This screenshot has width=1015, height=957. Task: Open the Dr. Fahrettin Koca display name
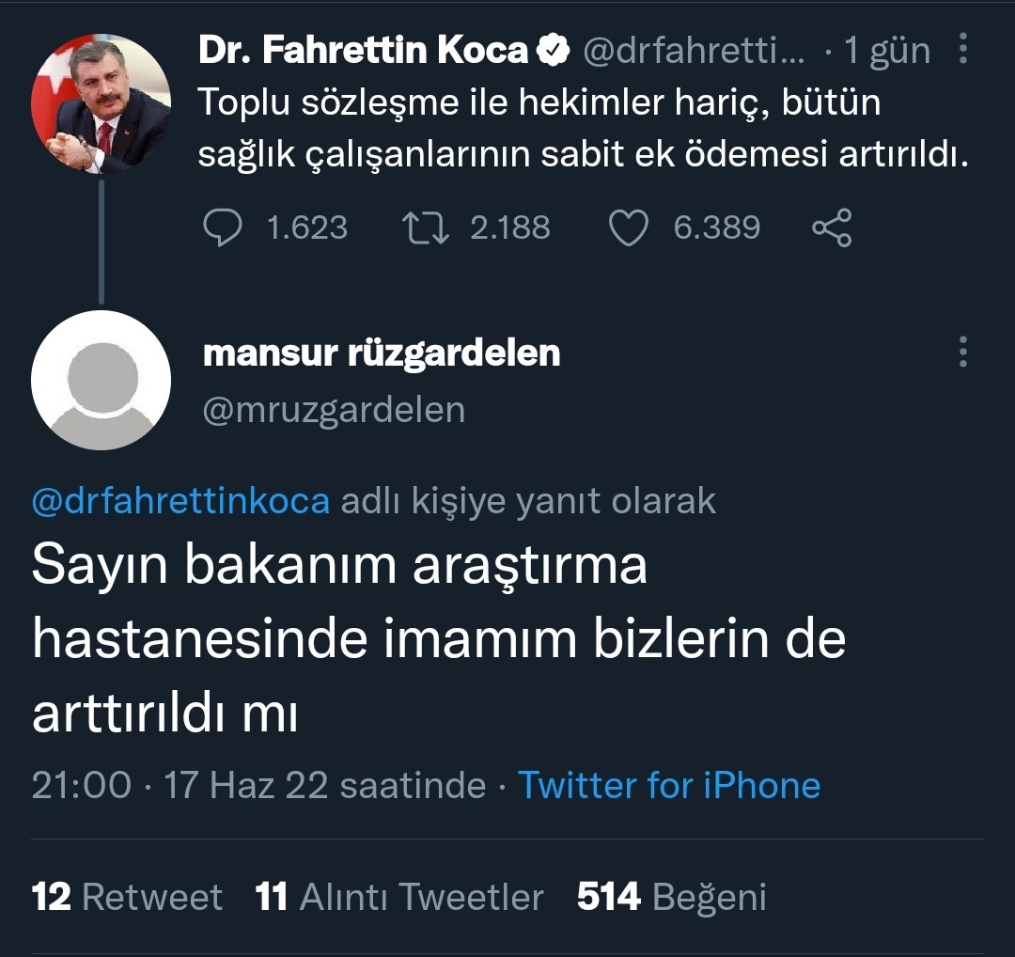[363, 51]
